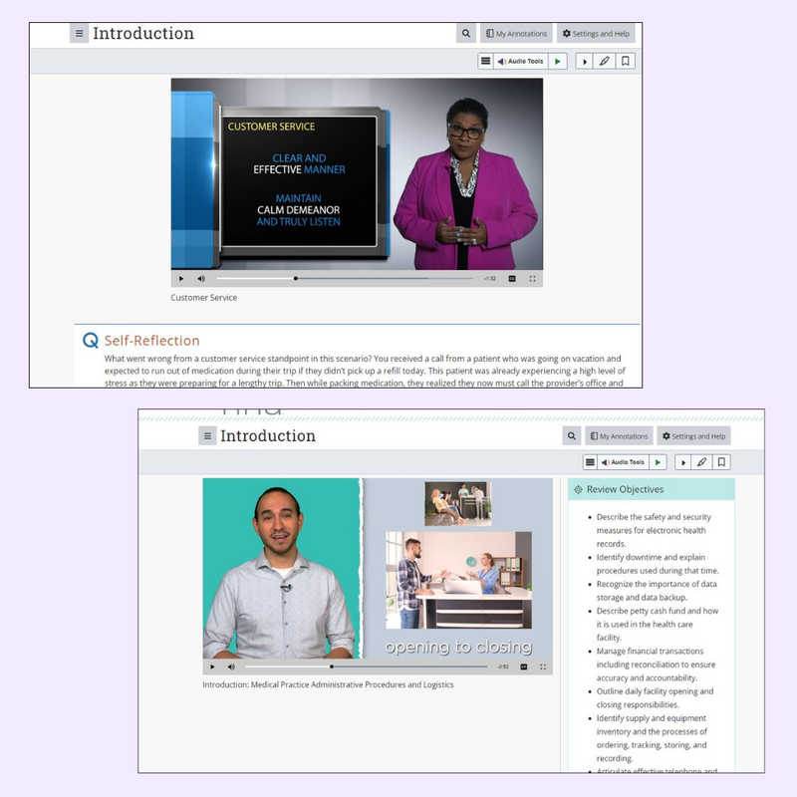
Task: Expand annotation tools arrow in bottom toolbar
Action: (683, 462)
